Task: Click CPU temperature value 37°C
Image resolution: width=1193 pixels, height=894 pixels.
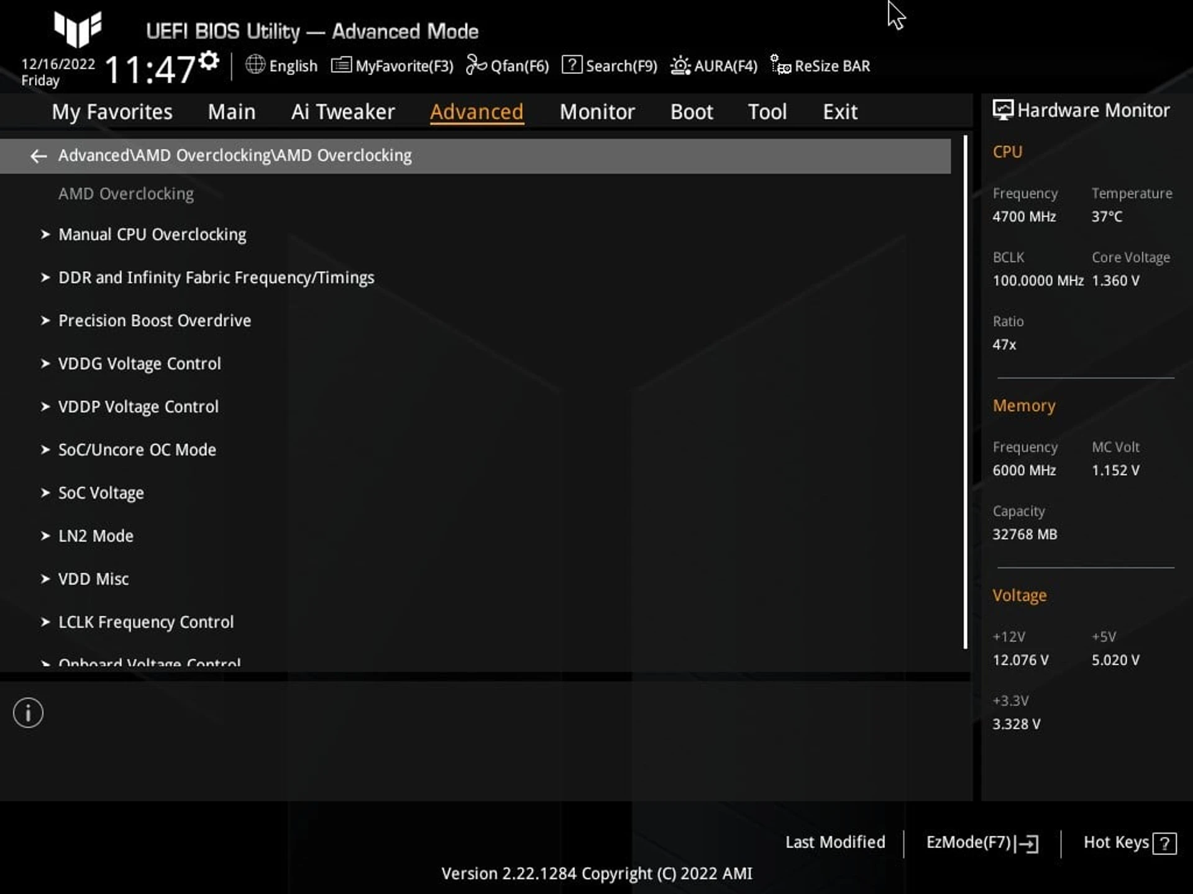Action: coord(1107,217)
